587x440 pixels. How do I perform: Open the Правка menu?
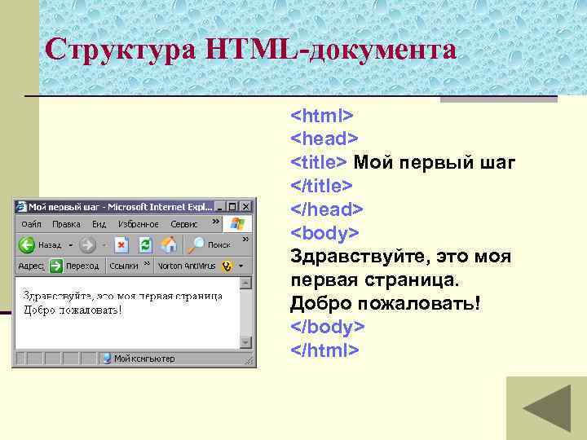[x=66, y=224]
